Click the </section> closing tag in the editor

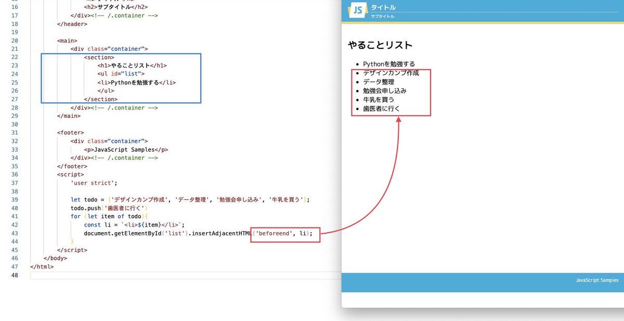click(x=100, y=99)
